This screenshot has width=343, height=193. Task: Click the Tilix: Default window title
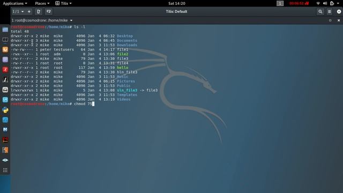point(176,12)
